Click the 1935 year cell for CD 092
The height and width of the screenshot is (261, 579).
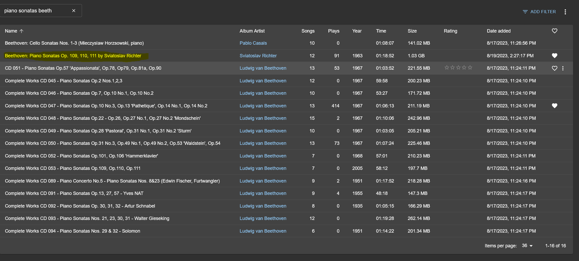click(357, 206)
